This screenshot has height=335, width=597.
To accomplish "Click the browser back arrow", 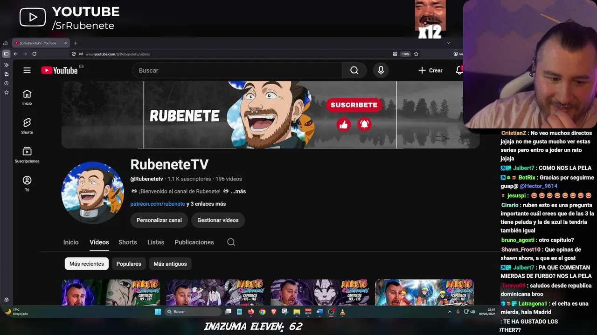I will pos(15,54).
